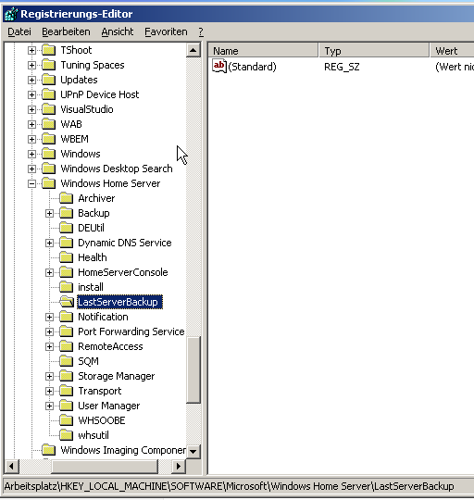Screen dimensions: 474x500
Task: Click the tree scroll right arrow
Action: click(179, 466)
